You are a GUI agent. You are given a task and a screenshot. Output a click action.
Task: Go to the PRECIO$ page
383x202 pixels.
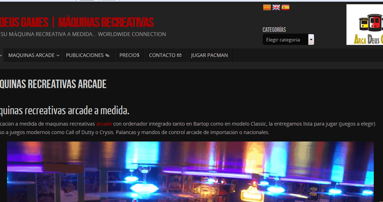point(129,55)
